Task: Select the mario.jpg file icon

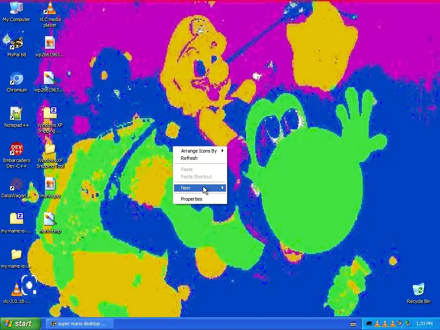Action: click(x=50, y=188)
